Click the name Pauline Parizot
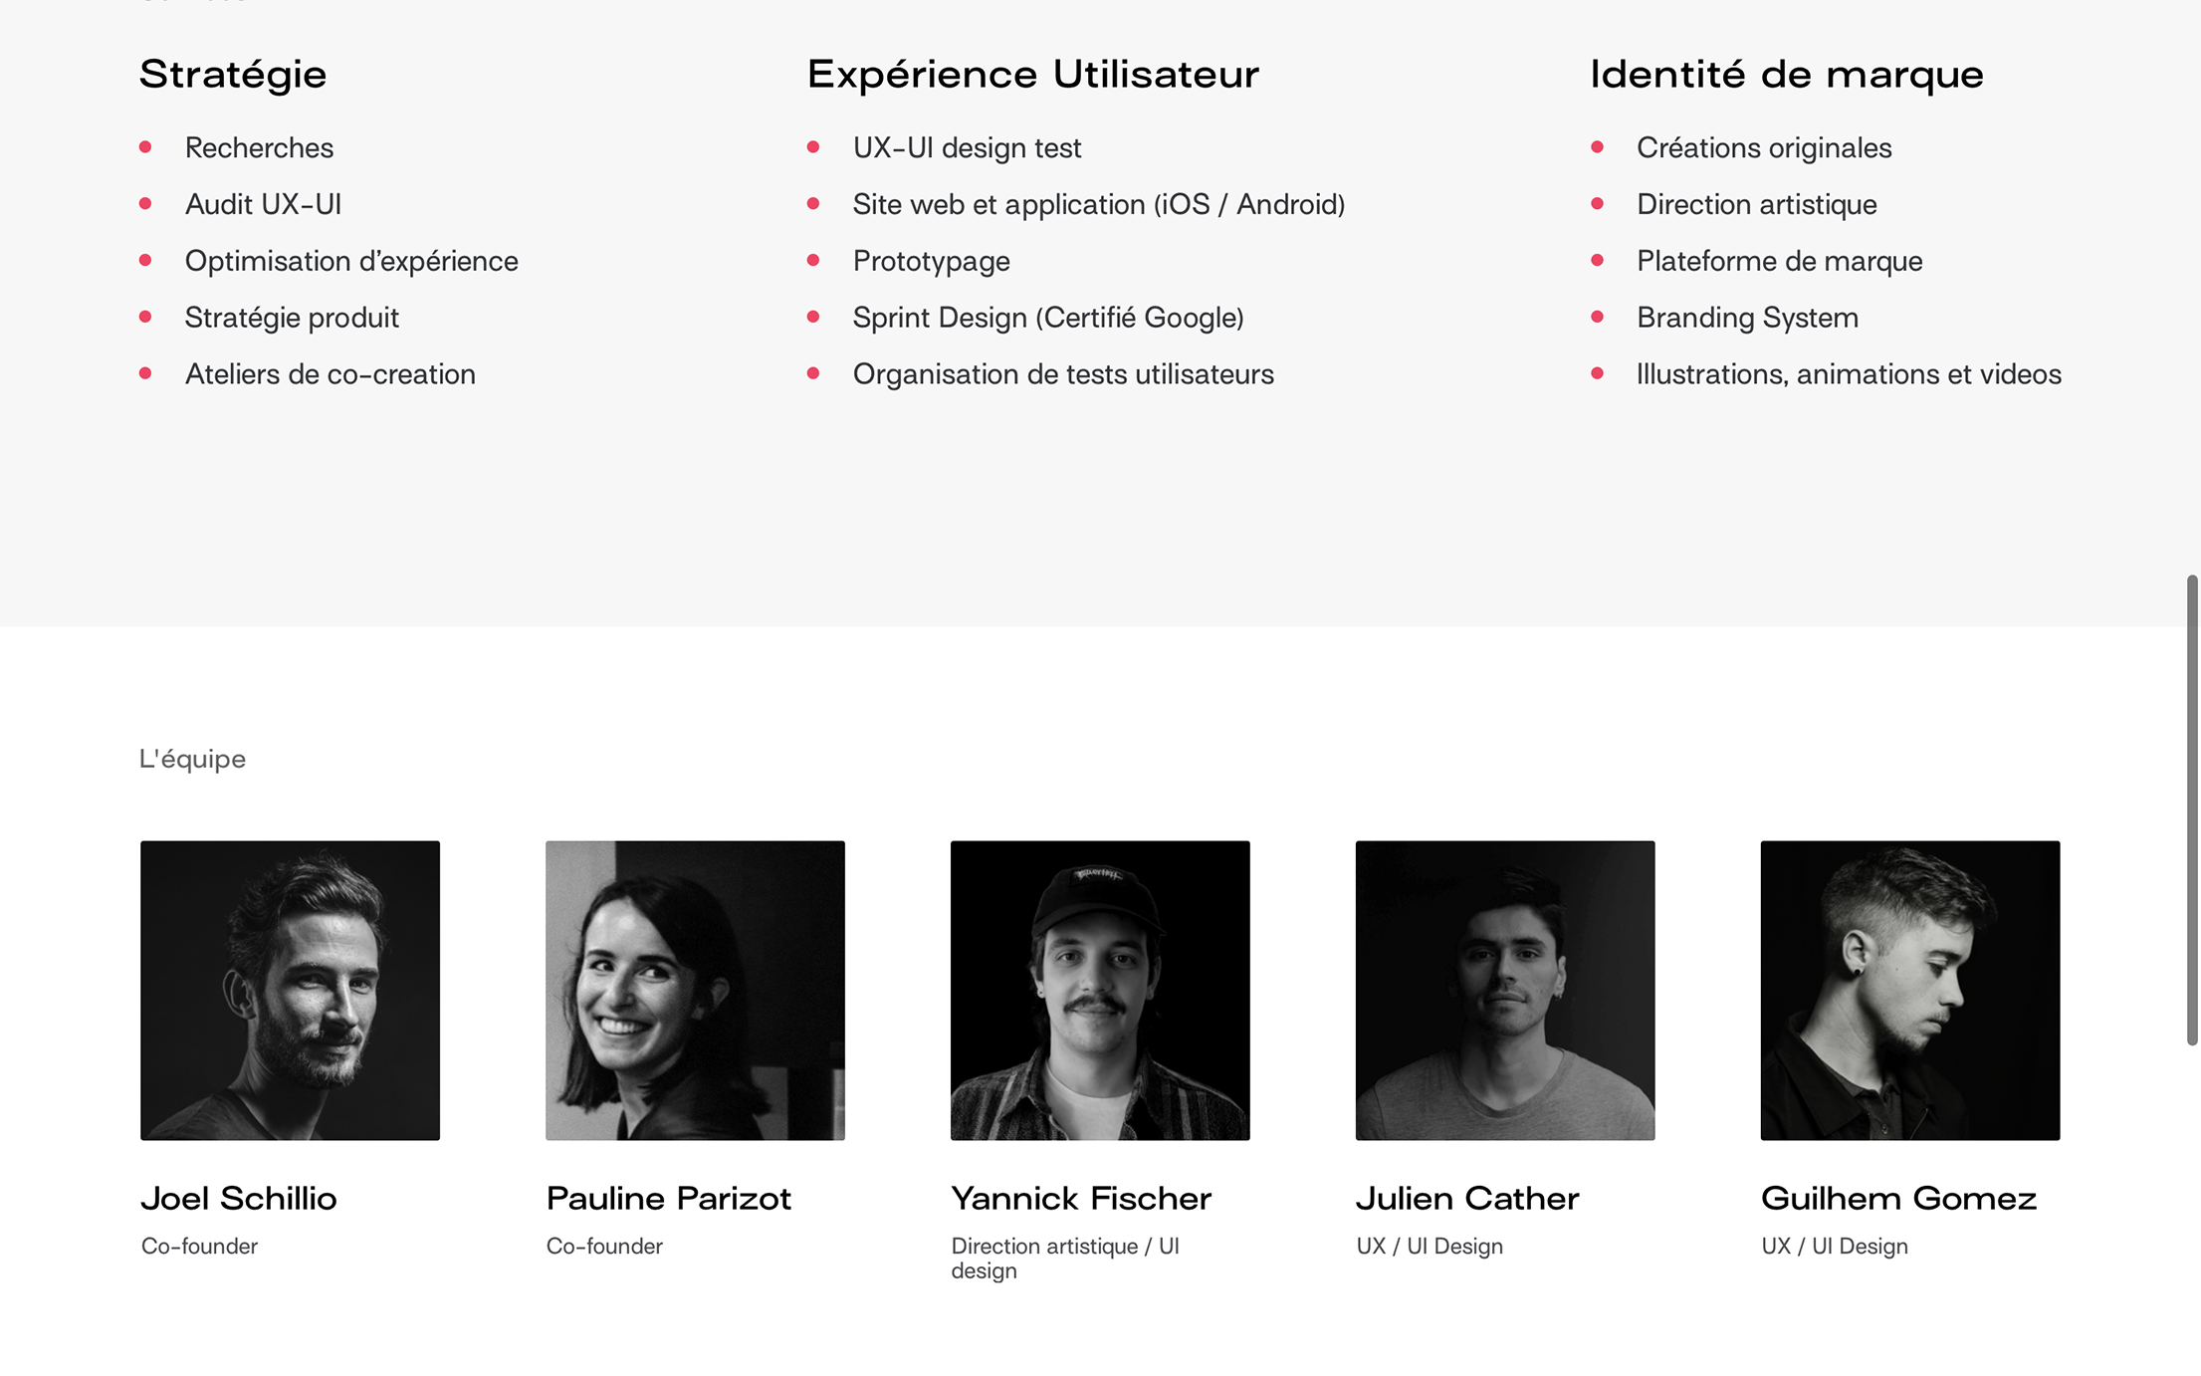The image size is (2201, 1376). pos(669,1198)
